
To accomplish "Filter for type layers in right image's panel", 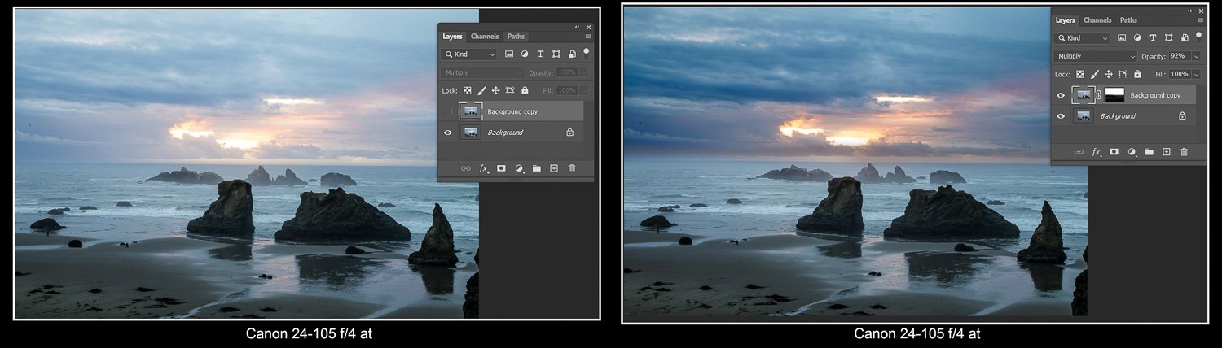I will click(x=1153, y=38).
